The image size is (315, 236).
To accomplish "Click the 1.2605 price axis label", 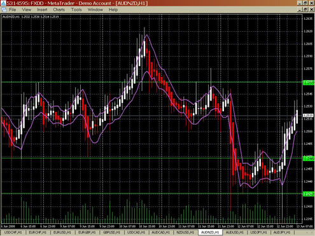I will [x=308, y=44].
